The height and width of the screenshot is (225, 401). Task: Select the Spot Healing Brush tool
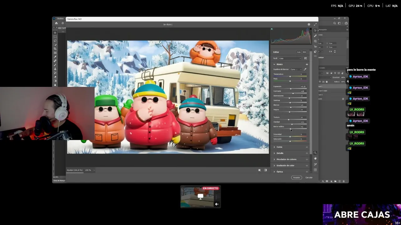click(55, 61)
